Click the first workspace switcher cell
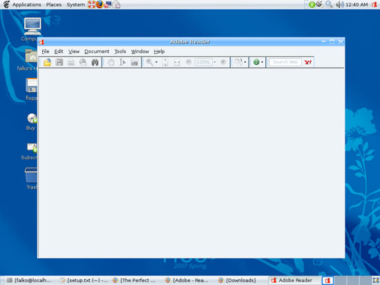The height and width of the screenshot is (285, 380). [327, 281]
